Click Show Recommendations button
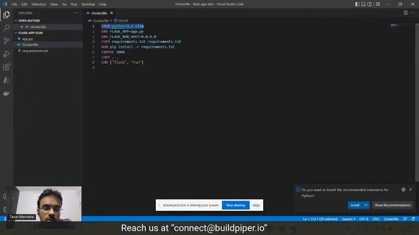 click(392, 205)
